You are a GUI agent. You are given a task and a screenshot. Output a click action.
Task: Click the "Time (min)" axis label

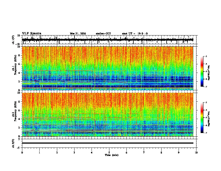point(112,155)
